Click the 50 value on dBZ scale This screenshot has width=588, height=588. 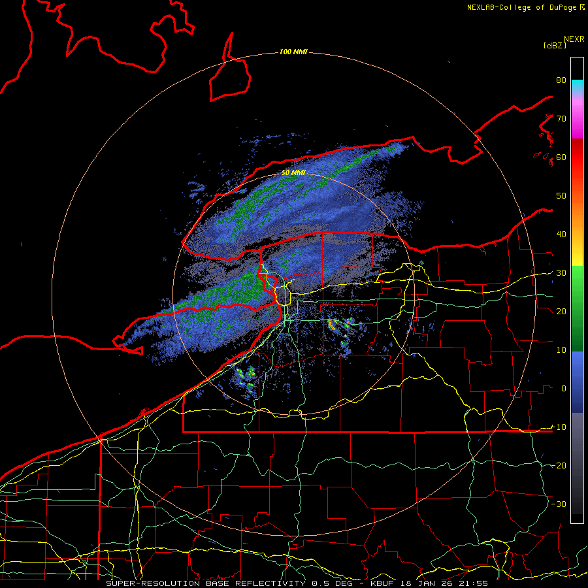pos(561,196)
